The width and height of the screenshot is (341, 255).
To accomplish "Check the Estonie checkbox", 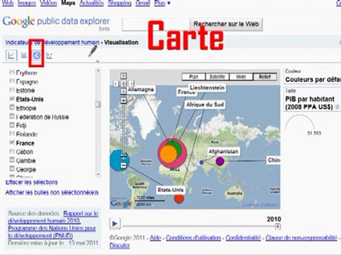I will point(12,90).
